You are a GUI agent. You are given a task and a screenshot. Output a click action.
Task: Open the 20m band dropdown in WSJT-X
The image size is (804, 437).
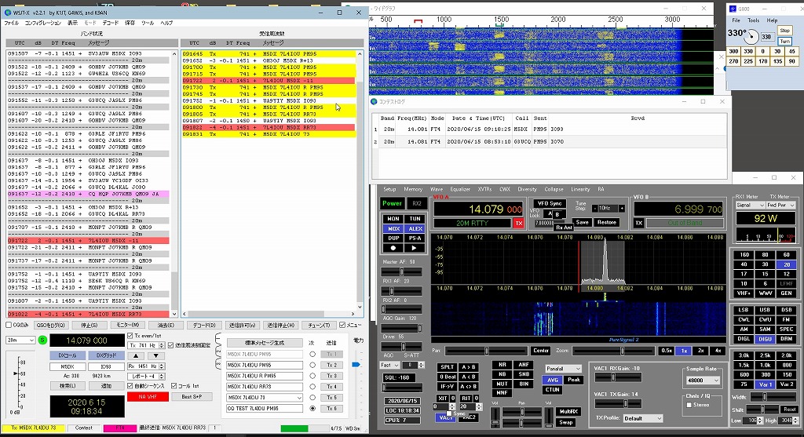[20, 340]
